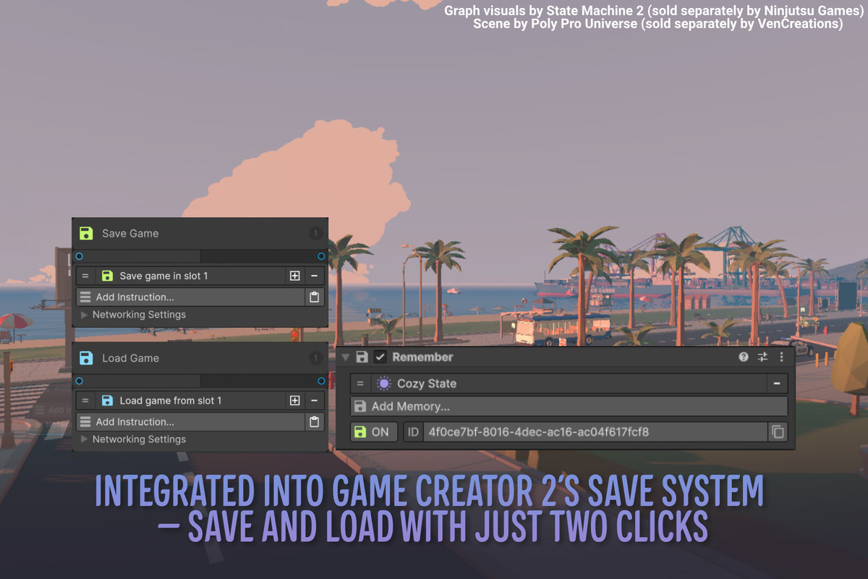Toggle the ON save state button
868x579 pixels.
[x=373, y=431]
